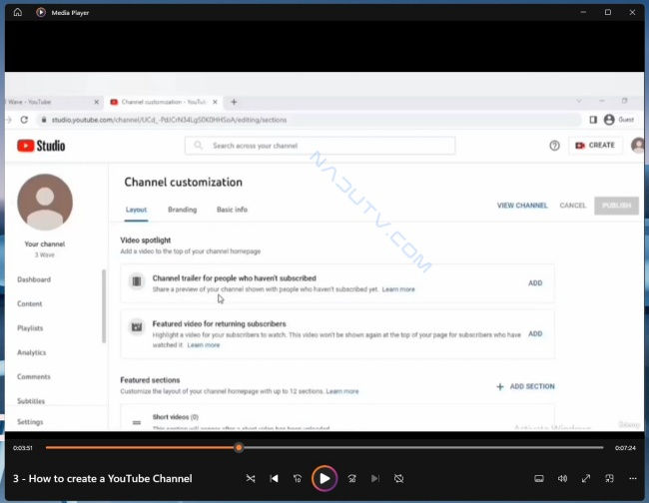Click the Guest profile icon
The image size is (649, 503).
(609, 120)
